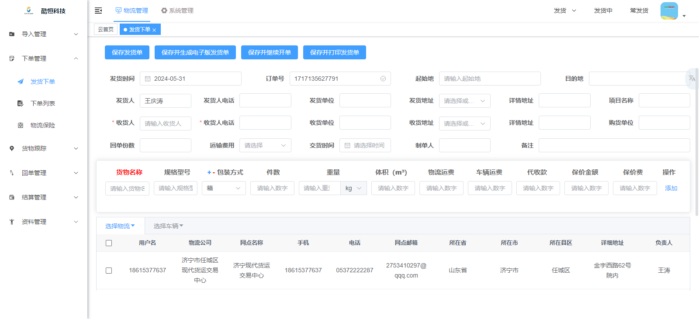Image resolution: width=699 pixels, height=319 pixels.
Task: Click the 保存并打印发货单 button
Action: pyautogui.click(x=335, y=52)
